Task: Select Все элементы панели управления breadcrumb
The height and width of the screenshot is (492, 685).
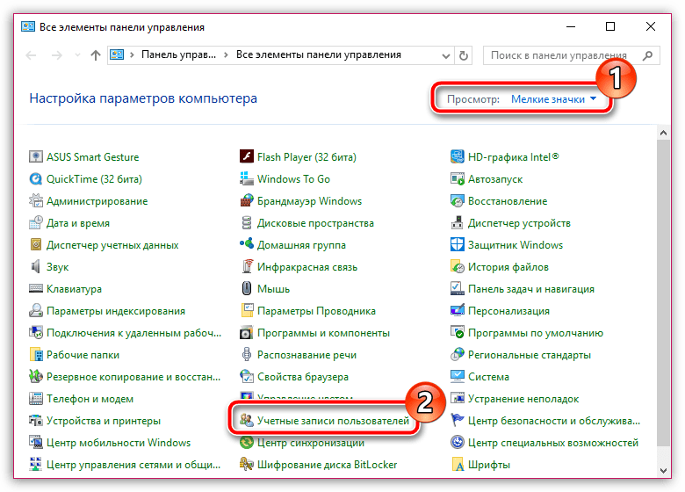Action: coord(319,54)
